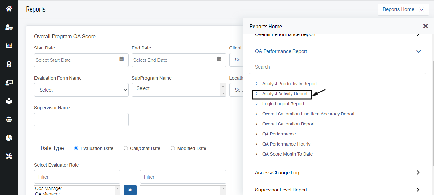
Task: Click the Search field in Reports Home
Action: tap(337, 67)
